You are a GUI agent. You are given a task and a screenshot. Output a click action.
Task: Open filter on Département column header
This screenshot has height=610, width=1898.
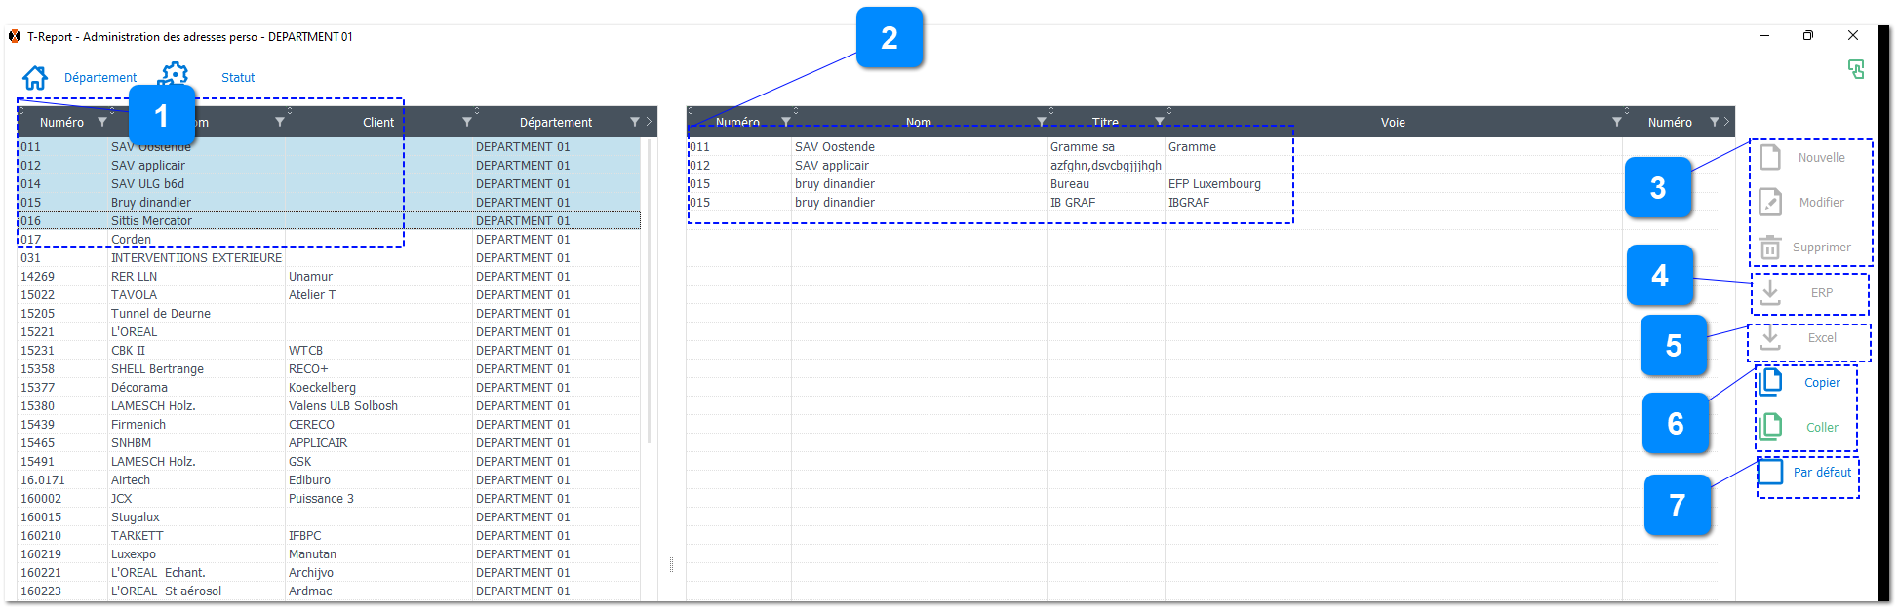pos(635,122)
